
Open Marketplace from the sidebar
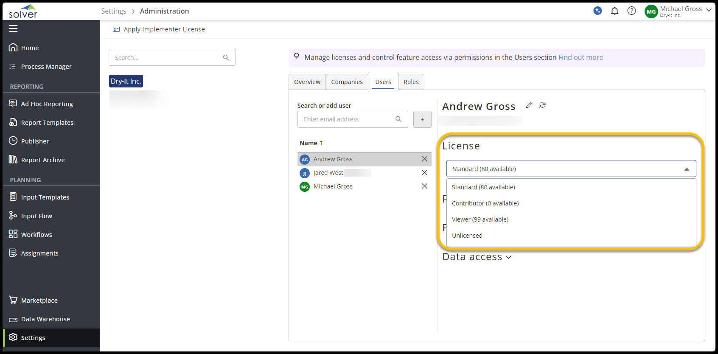click(39, 301)
